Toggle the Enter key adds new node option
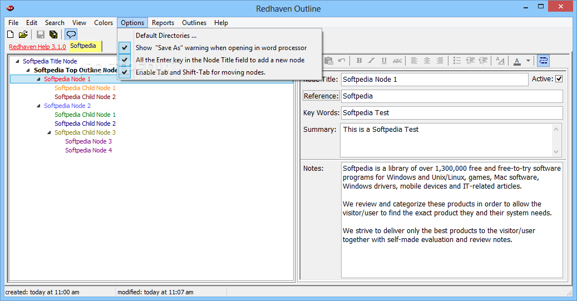 (220, 60)
